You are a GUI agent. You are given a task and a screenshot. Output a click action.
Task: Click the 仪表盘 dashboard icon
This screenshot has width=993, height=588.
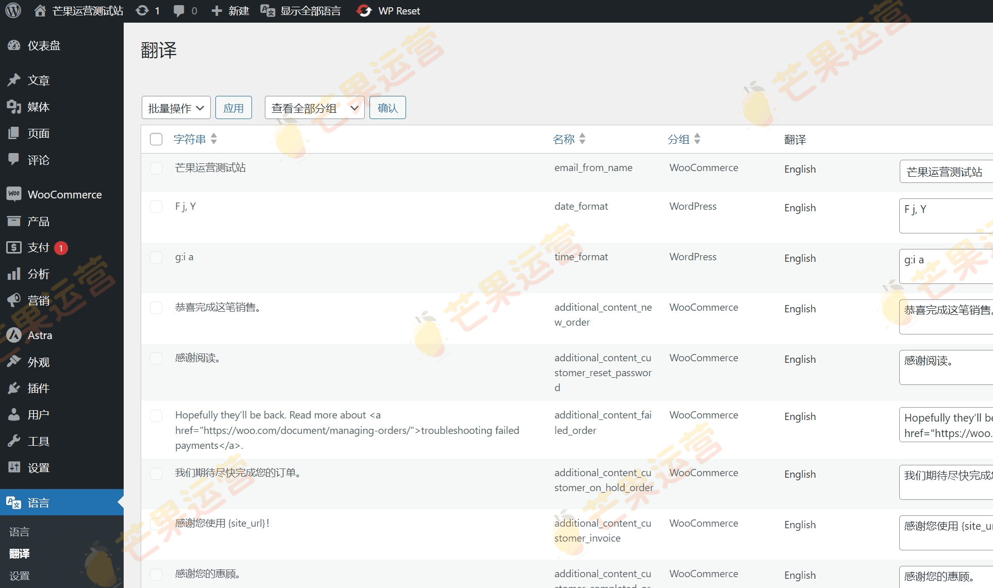point(14,45)
